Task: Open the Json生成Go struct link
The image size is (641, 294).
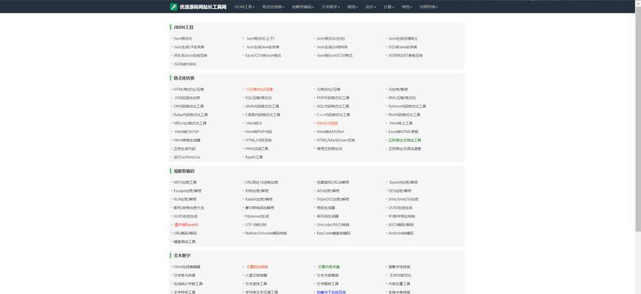Action: [332, 47]
